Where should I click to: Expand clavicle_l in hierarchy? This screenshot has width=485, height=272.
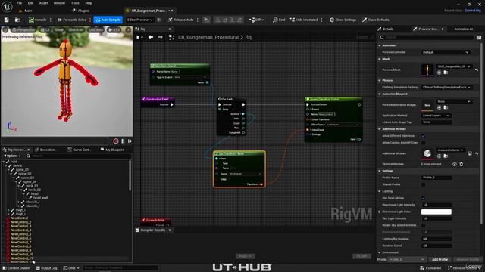19,202
